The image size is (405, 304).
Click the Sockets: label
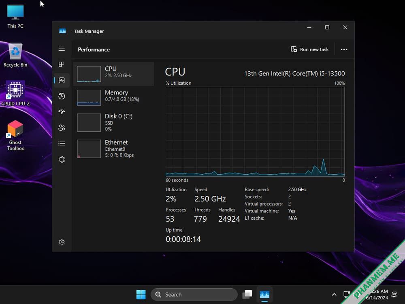253,197
